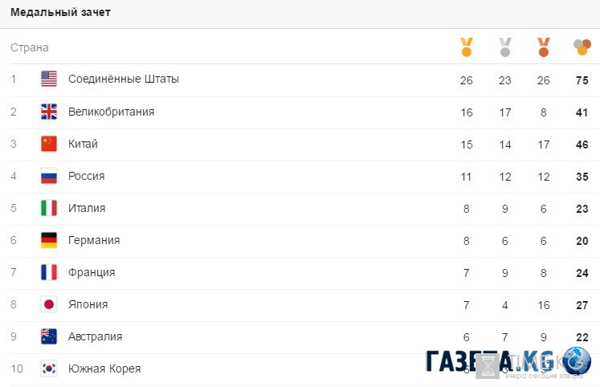Screen dimensions: 600x387
Task: Select the Australia flag icon
Action: click(x=49, y=336)
